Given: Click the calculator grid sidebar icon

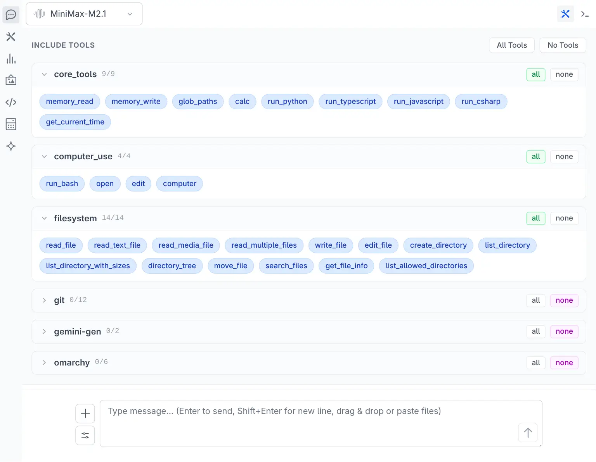Looking at the screenshot, I should 11,124.
